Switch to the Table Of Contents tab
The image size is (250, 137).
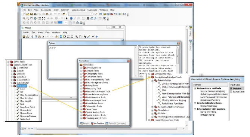[115, 124]
